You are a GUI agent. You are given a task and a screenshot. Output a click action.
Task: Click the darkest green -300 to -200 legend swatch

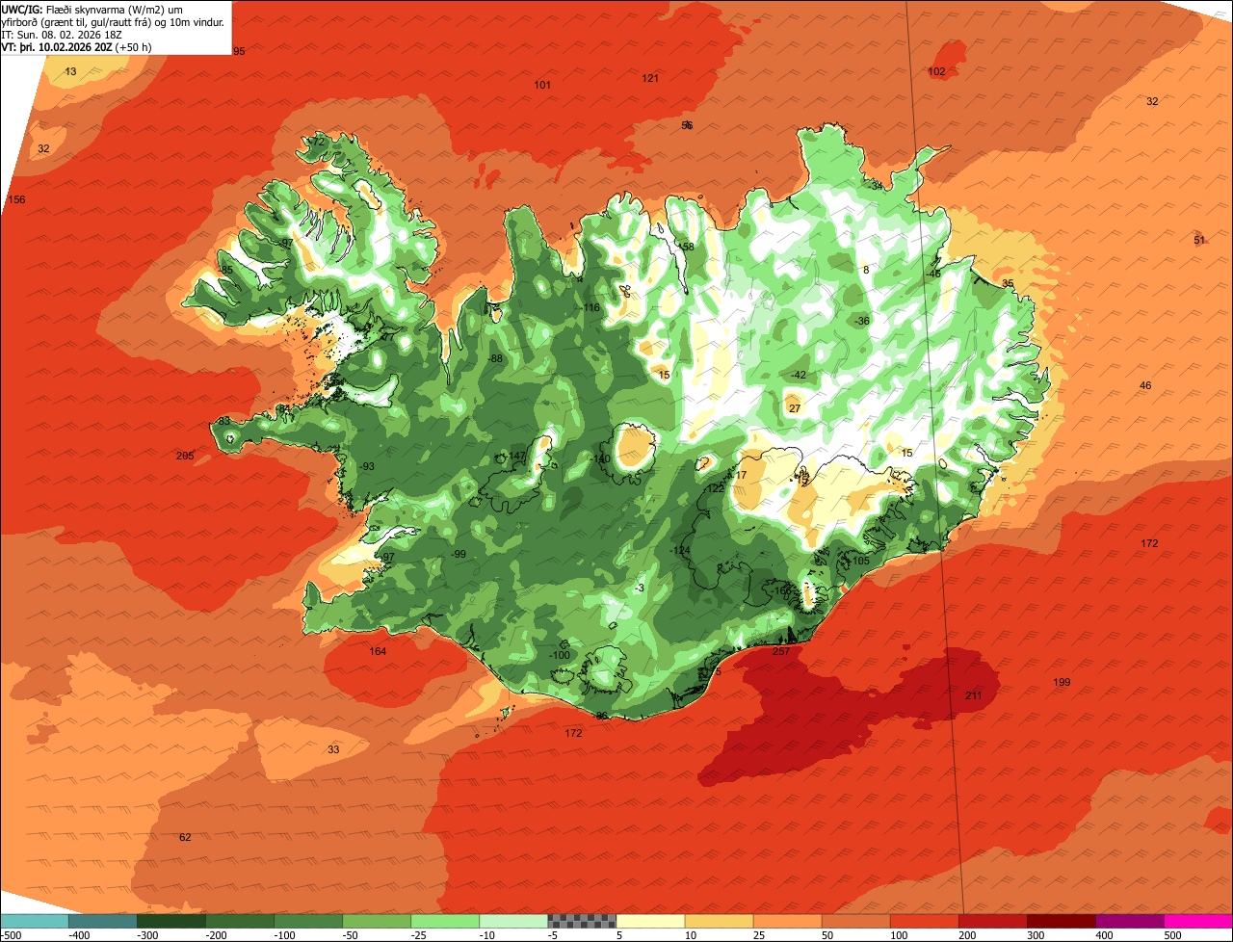click(171, 921)
